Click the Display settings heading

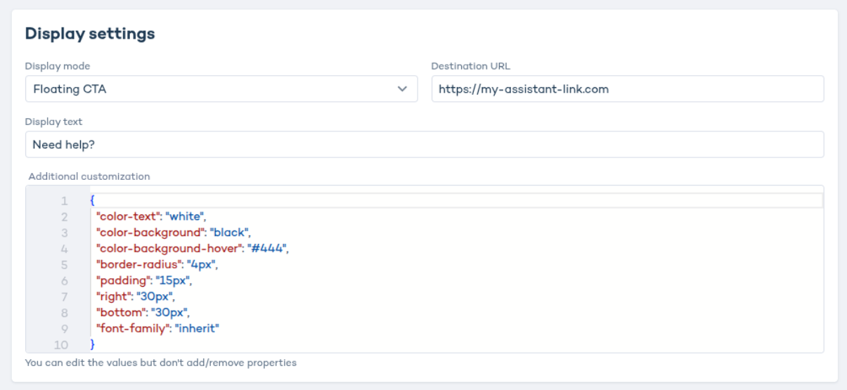(90, 34)
